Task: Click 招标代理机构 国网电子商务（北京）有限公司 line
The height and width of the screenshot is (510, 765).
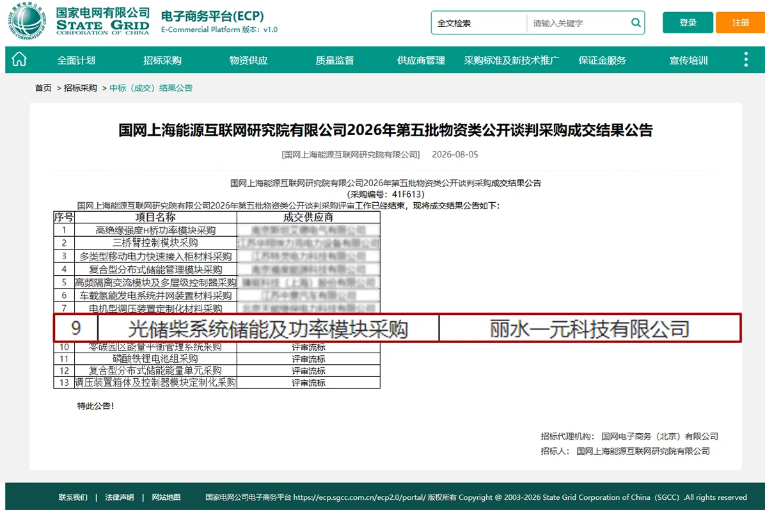Action: [x=629, y=436]
